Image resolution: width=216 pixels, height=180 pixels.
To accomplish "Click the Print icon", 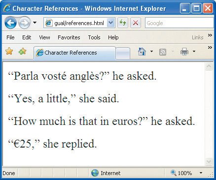I will [184, 52].
